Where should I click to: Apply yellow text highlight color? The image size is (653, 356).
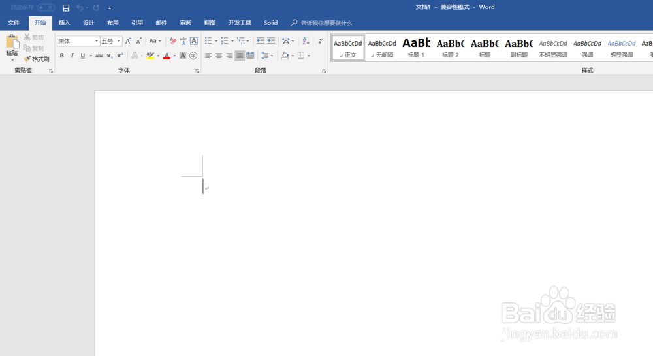150,56
